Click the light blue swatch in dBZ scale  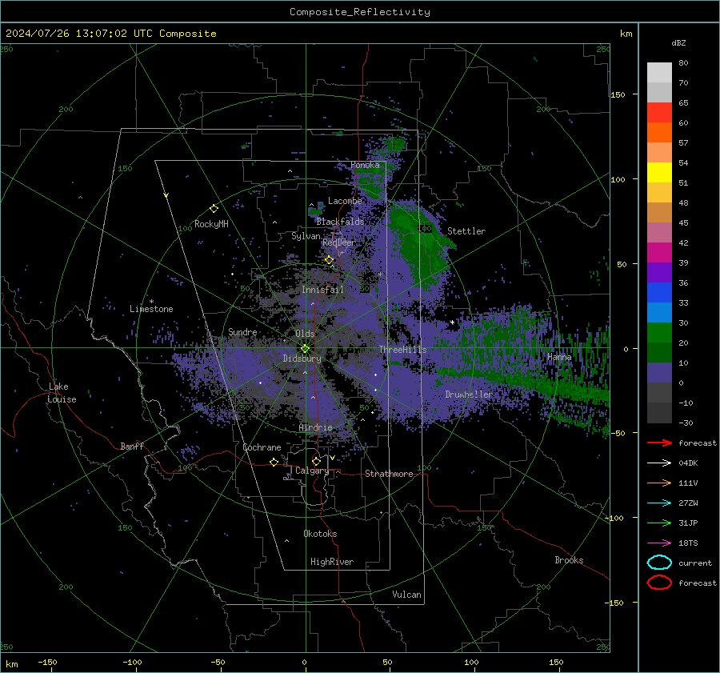659,313
